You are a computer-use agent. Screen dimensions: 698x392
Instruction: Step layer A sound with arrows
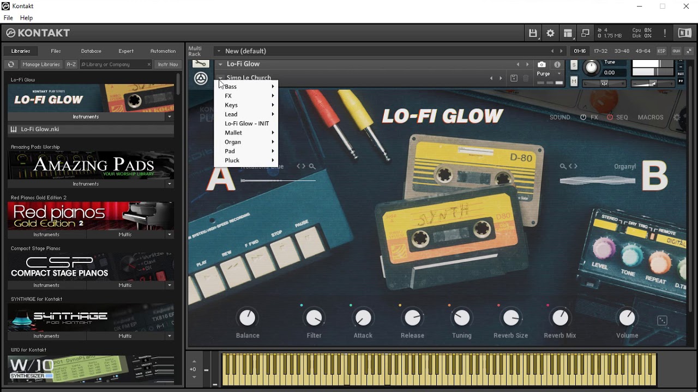pyautogui.click(x=301, y=167)
